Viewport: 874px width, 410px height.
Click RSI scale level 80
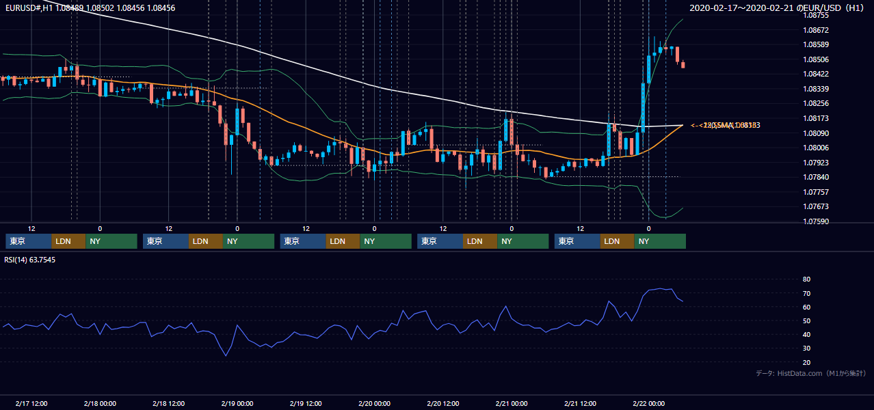[806, 279]
